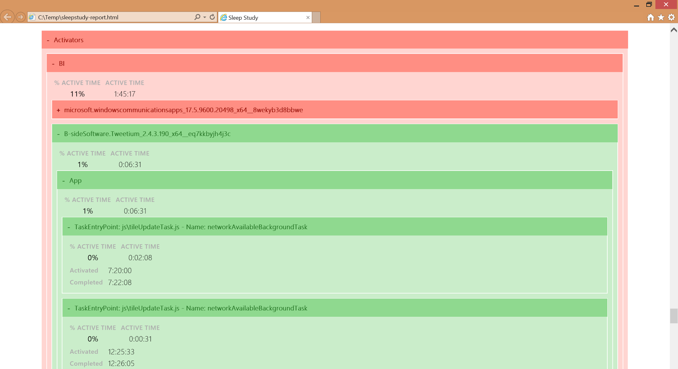Viewport: 678px width, 369px height.
Task: Click the vertical scrollbar thumb
Action: pos(674,316)
